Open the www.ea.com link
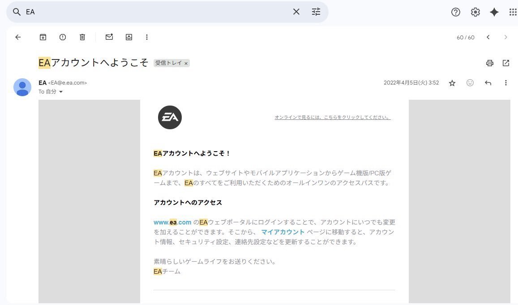This screenshot has height=305, width=518. 172,222
